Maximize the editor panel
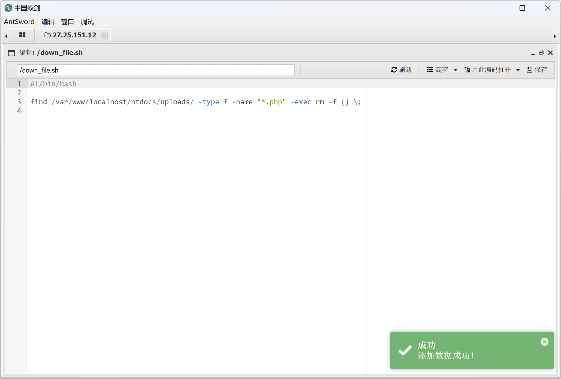 [x=541, y=53]
